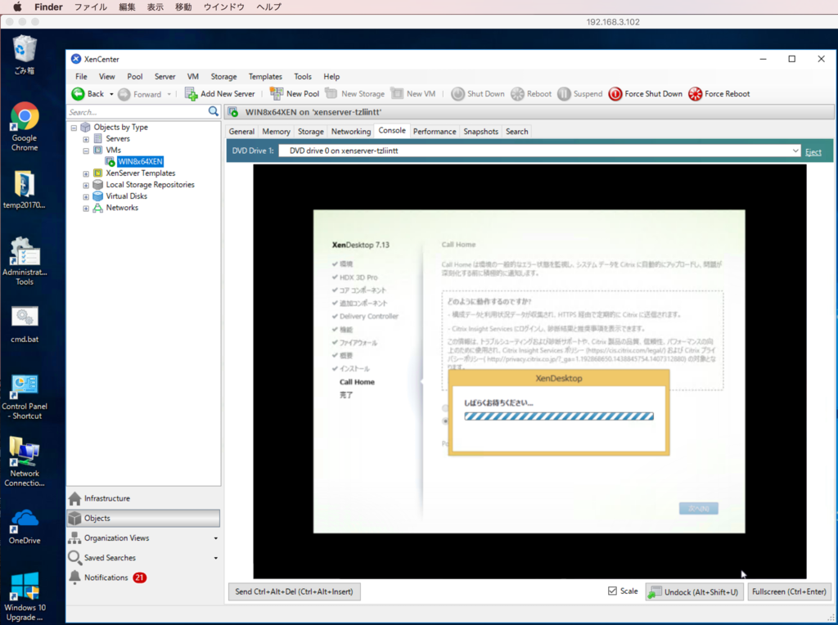Open the Pool menu
Viewport: 838px width, 625px height.
(135, 77)
